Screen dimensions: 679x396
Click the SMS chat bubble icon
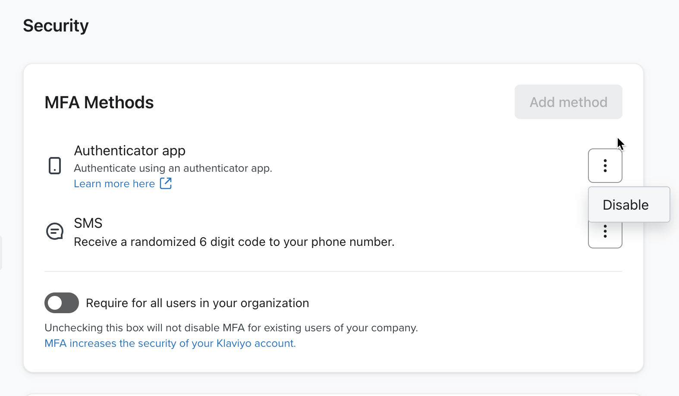click(55, 232)
